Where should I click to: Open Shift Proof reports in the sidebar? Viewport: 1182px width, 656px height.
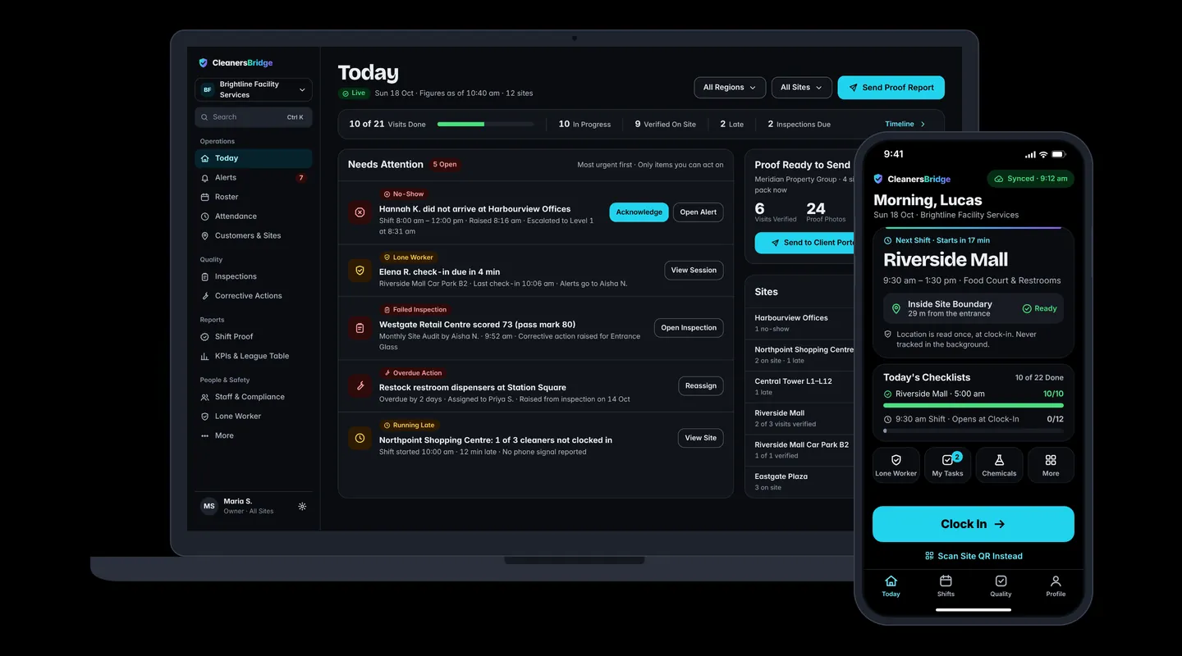(254, 337)
